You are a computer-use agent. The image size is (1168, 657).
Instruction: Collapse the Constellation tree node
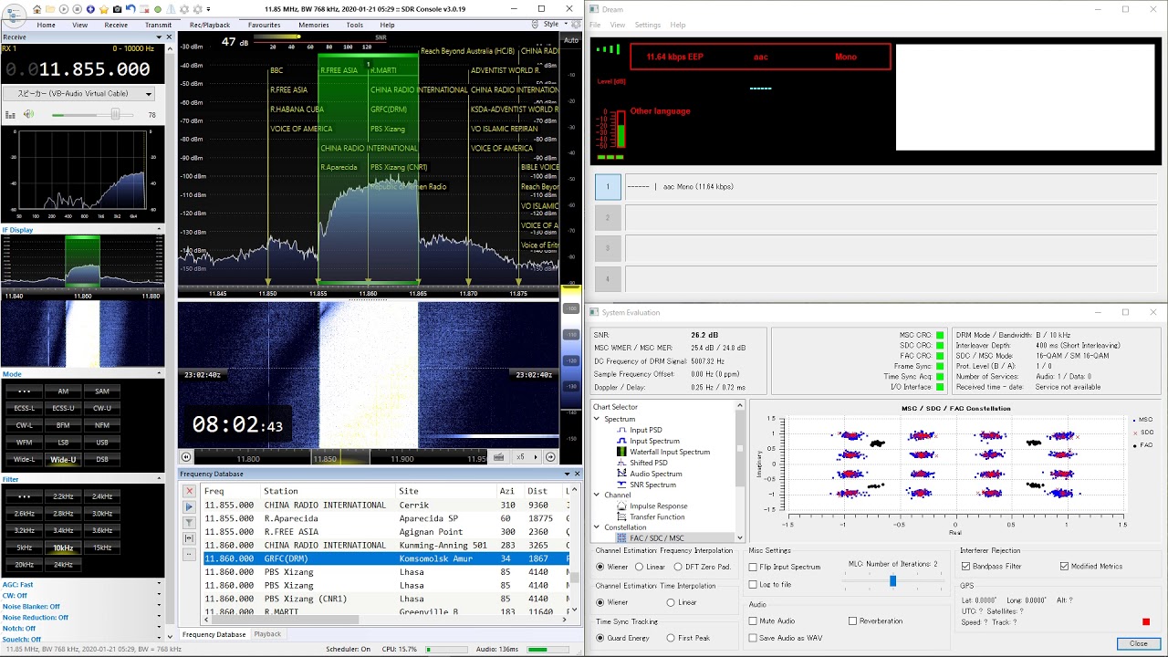(x=598, y=527)
